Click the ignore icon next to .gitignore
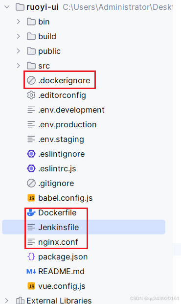Image resolution: width=181 pixels, height=304 pixels. point(31,184)
